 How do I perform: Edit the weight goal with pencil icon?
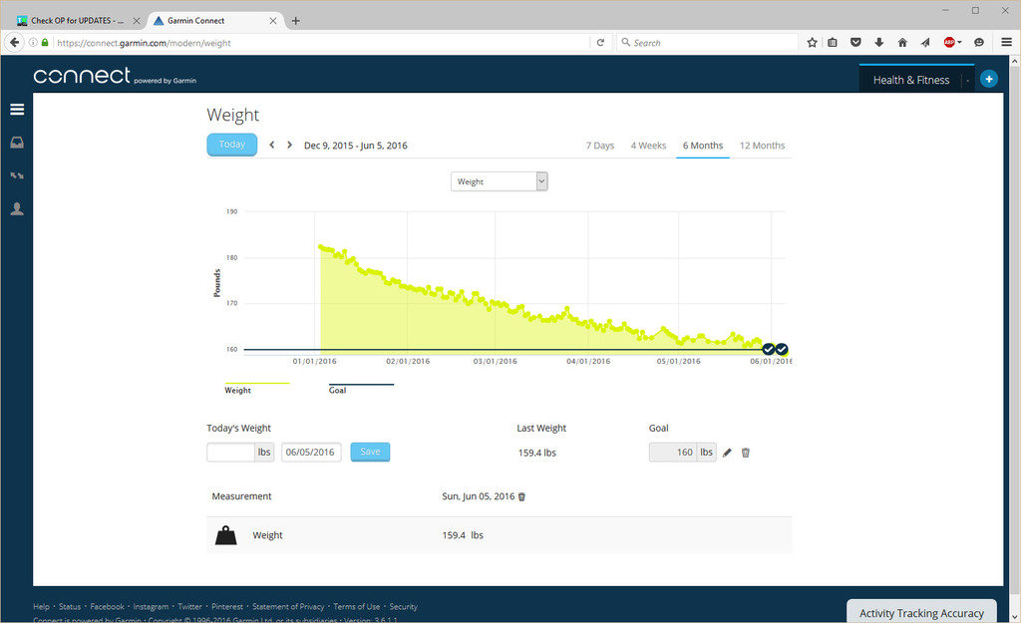click(727, 453)
